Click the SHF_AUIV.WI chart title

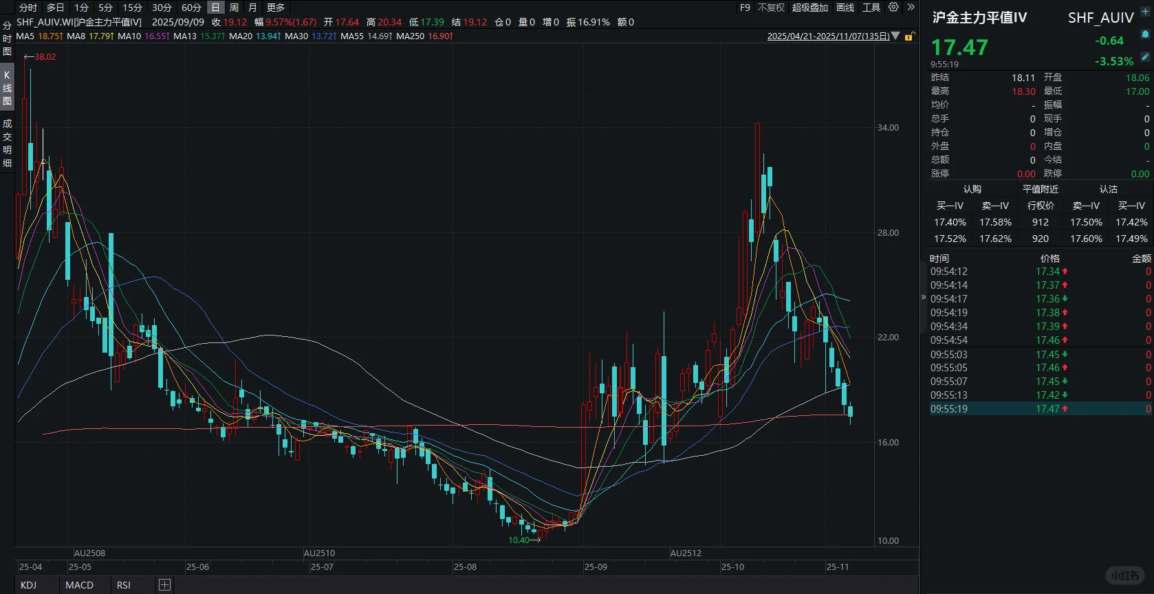79,22
